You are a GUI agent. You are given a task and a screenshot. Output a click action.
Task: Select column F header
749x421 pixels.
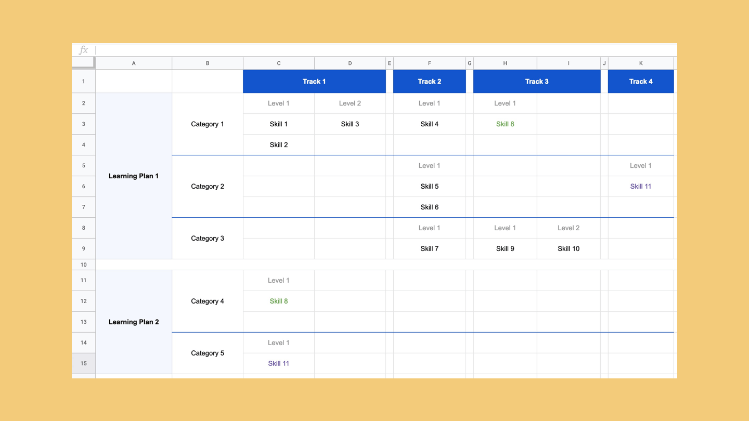(430, 63)
